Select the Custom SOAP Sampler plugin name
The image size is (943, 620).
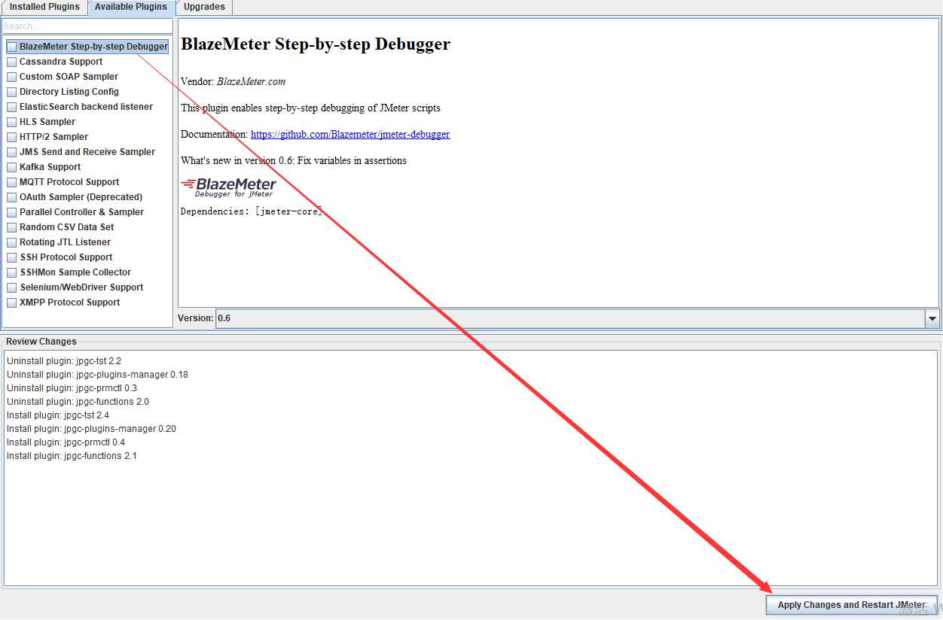point(69,77)
